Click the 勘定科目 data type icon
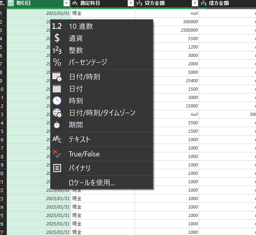This screenshot has width=256, height=235. [75, 3]
